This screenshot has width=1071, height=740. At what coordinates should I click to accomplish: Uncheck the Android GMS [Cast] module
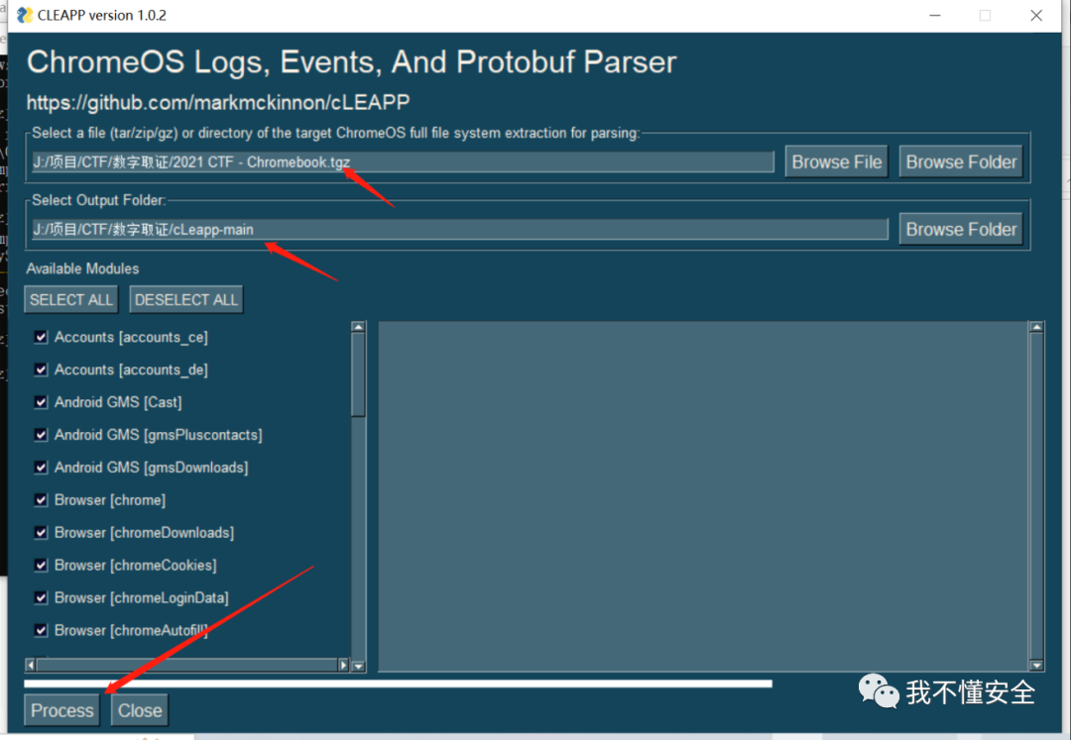click(x=41, y=402)
